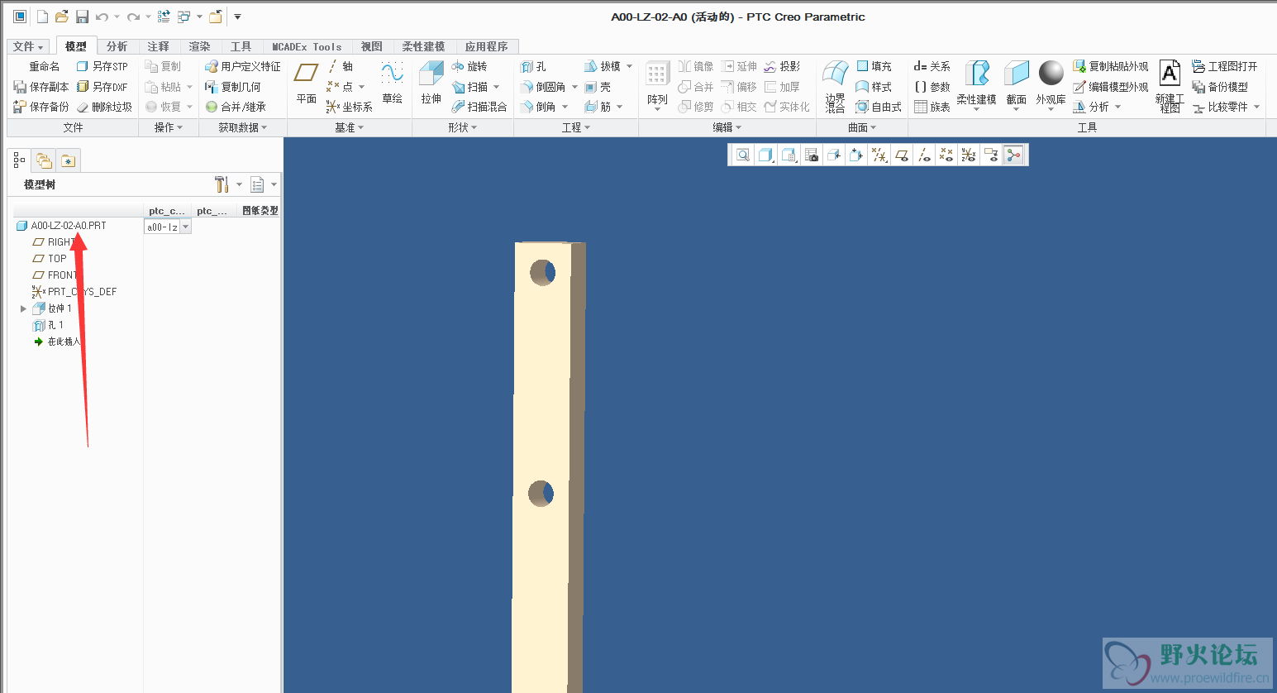Open the 文件 (File) menu
1277x693 pixels.
pos(27,46)
